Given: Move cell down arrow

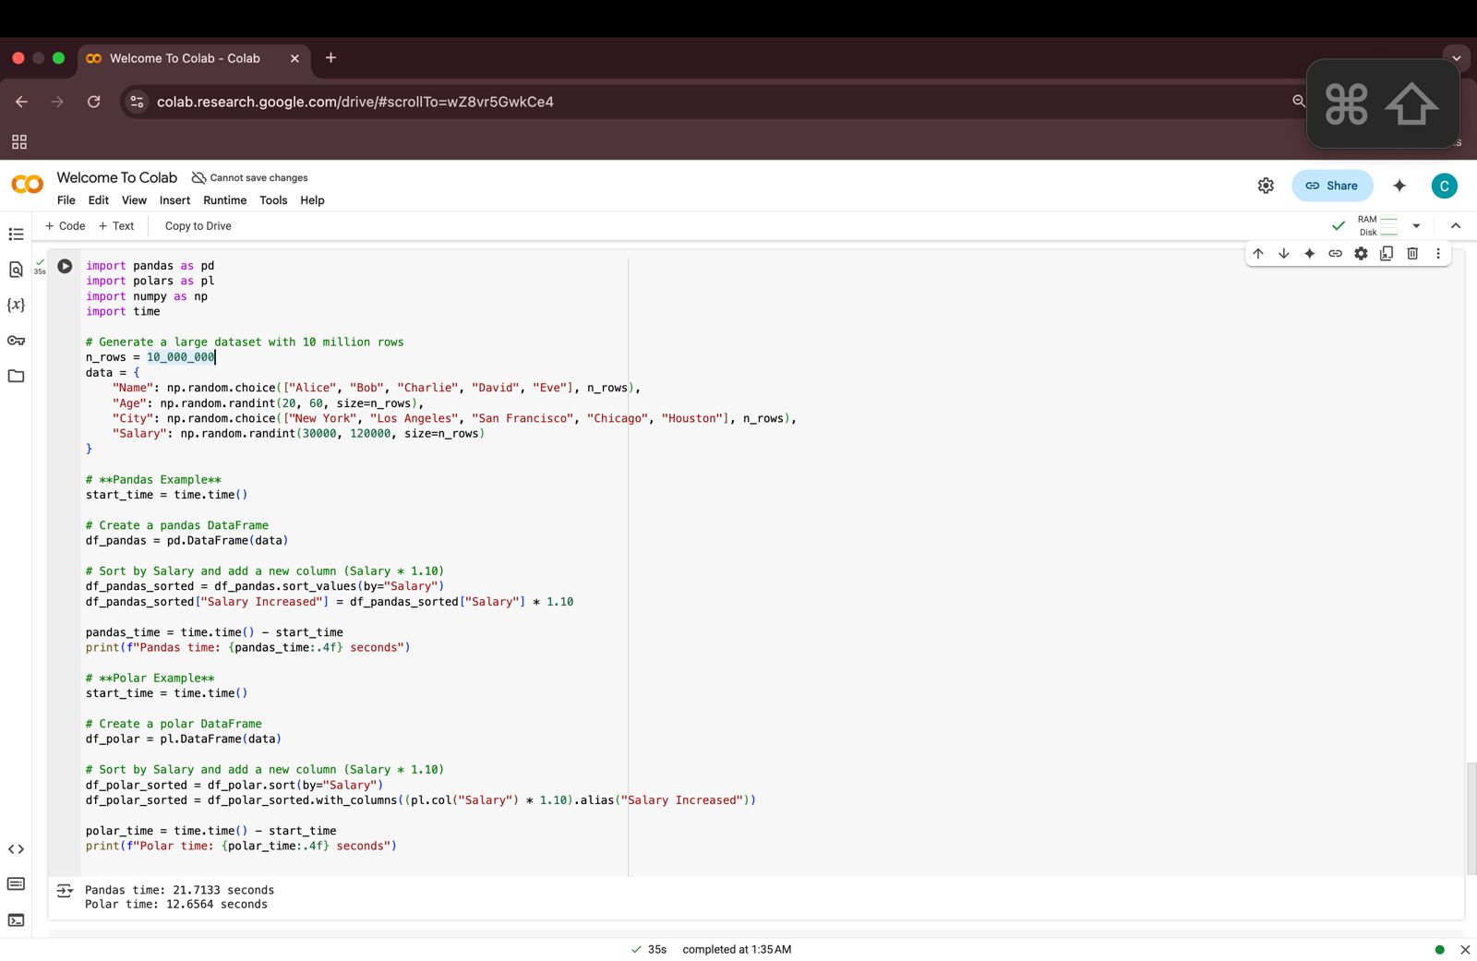Looking at the screenshot, I should pyautogui.click(x=1284, y=254).
